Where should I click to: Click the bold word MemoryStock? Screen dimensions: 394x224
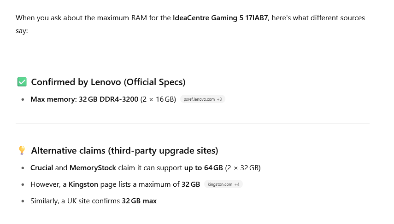[93, 168]
